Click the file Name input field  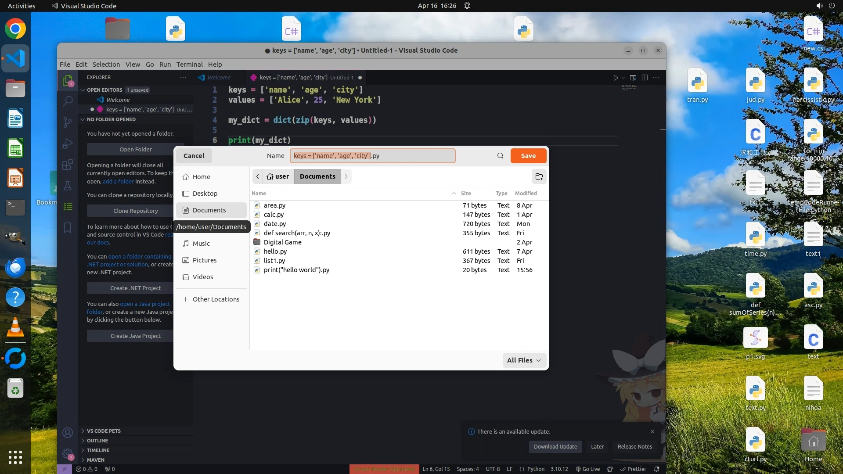(372, 156)
